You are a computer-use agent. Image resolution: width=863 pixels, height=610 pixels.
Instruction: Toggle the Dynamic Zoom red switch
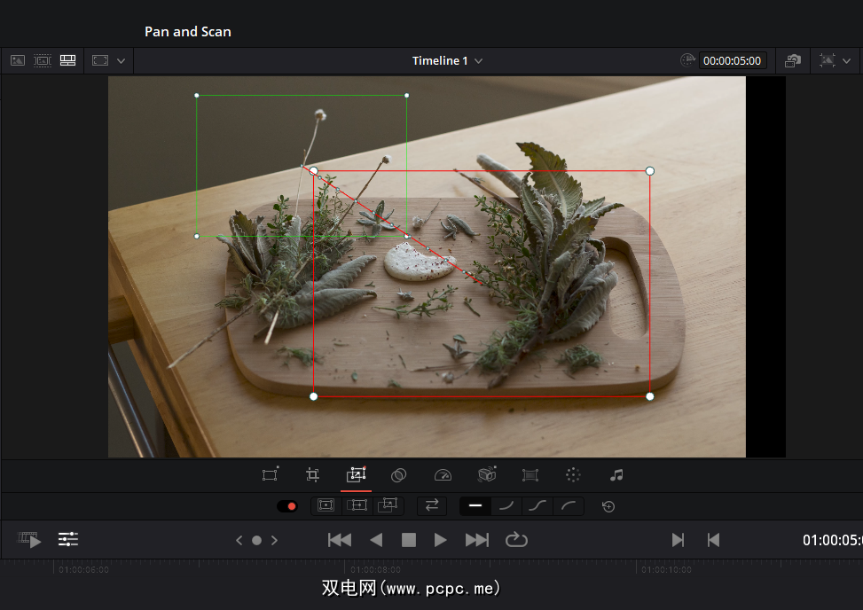click(286, 506)
